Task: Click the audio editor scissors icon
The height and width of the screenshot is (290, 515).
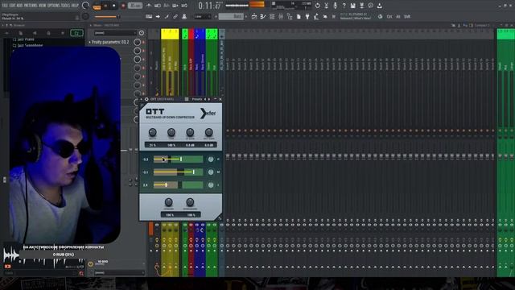Action: (326, 6)
